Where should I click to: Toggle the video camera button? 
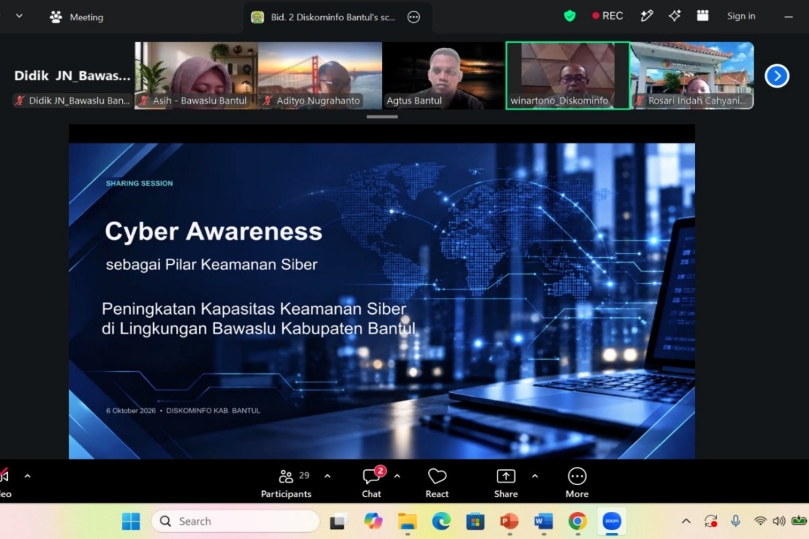pyautogui.click(x=4, y=483)
